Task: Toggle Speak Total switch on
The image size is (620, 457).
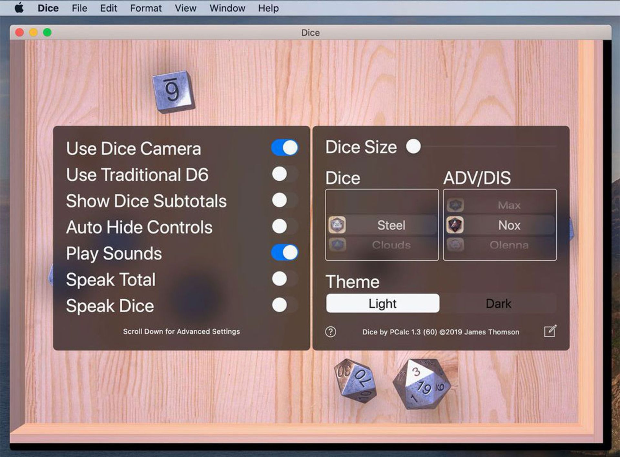Action: tap(284, 279)
